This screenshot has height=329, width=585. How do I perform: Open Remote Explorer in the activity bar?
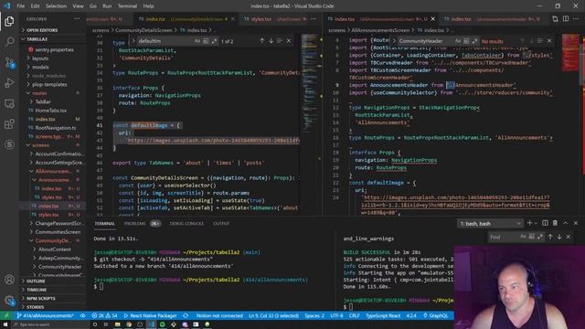point(9,103)
